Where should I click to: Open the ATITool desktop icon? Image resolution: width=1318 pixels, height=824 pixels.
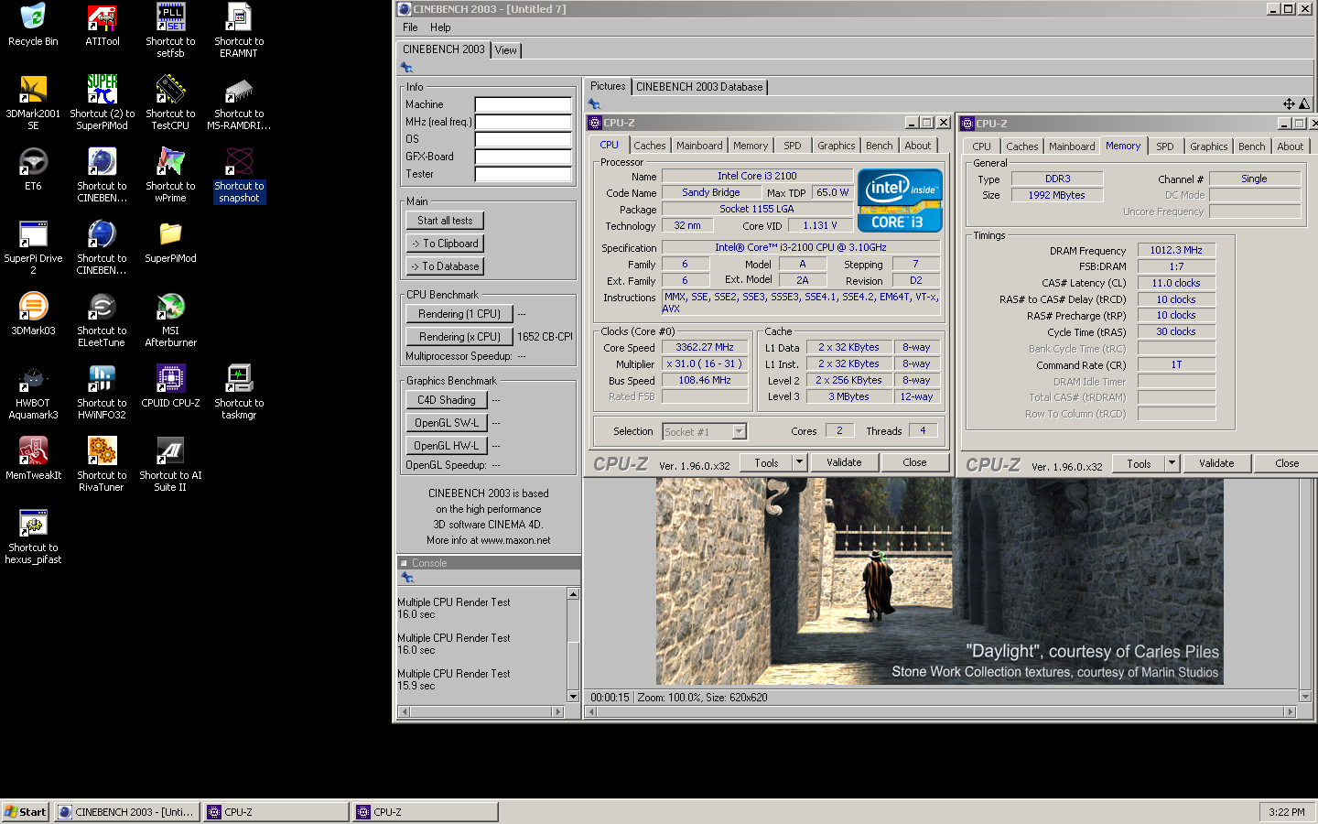click(102, 25)
